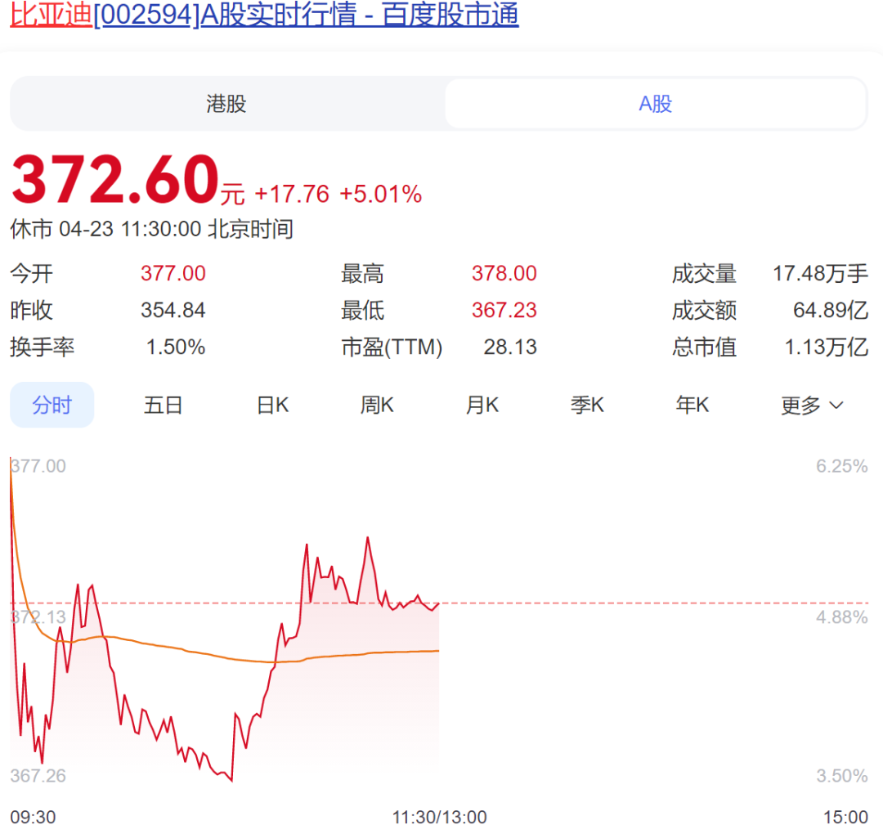Switch to the A股 tab

click(x=656, y=104)
